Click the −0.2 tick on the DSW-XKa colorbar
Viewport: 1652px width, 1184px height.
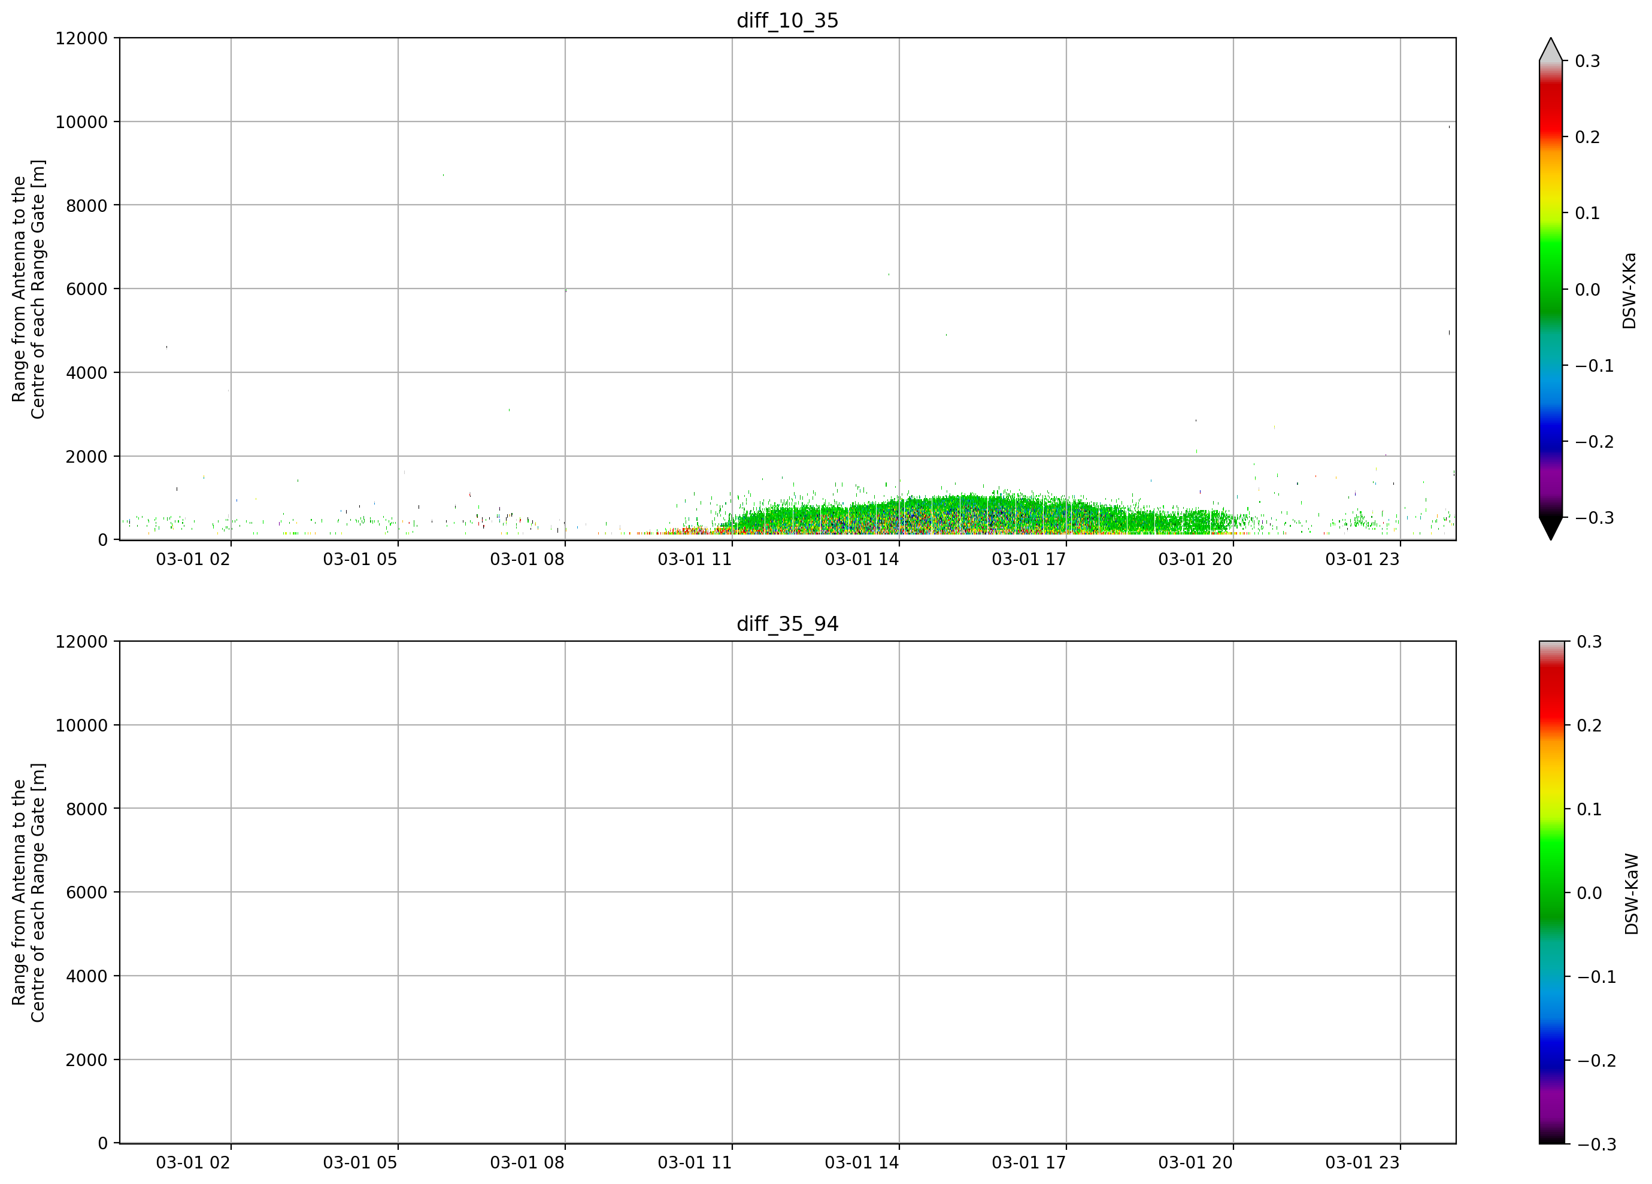1595,442
